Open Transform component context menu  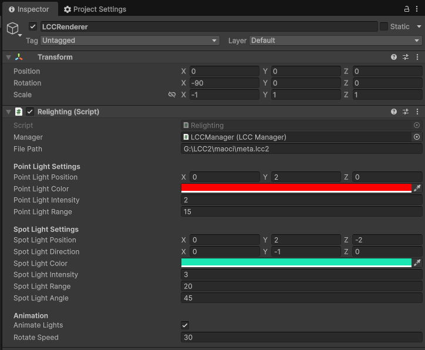tap(417, 57)
